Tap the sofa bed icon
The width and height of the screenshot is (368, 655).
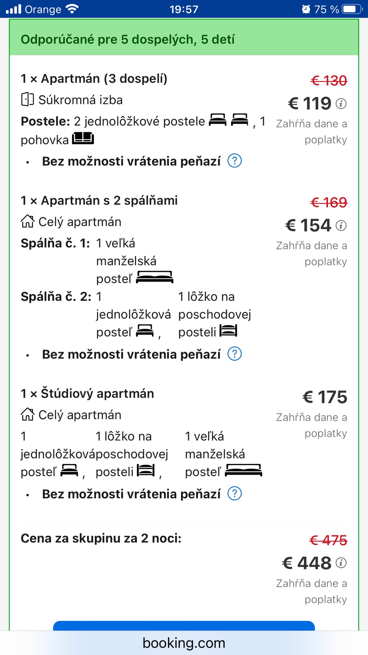83,138
